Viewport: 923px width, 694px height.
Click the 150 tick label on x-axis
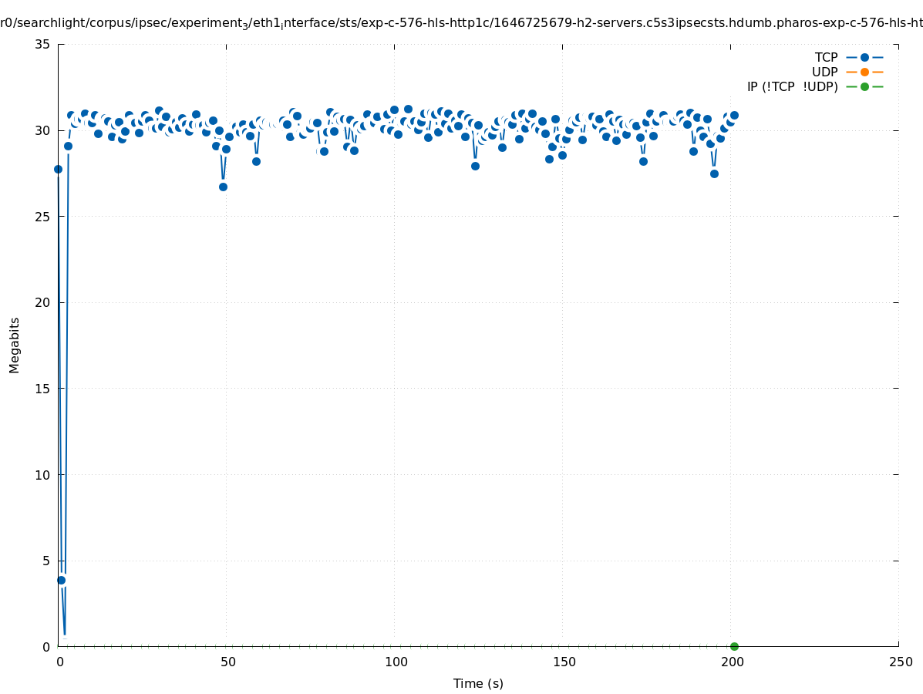[564, 662]
